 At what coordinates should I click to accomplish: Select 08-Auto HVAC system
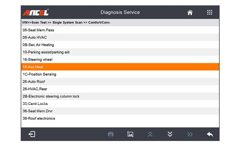[x=35, y=38]
